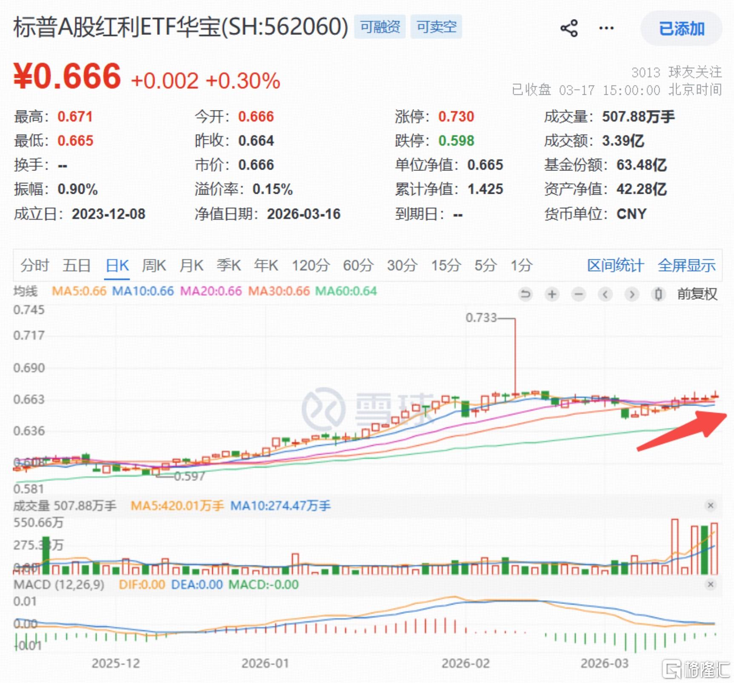Switch to the 60分 chart tab
Screen dimensions: 734x683
coord(358,265)
